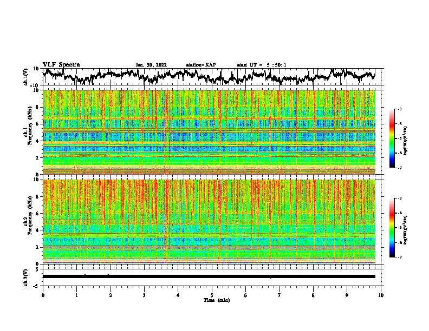Viewport: 429px width, 331px height.
Task: Click the '0' tick on the time axis
Action: [x=43, y=295]
